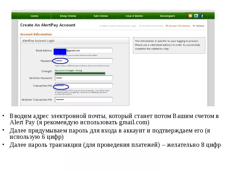The width and height of the screenshot is (228, 171).
Task: Click the Re-Enter Transaction PIN label
Action: pyautogui.click(x=37, y=100)
